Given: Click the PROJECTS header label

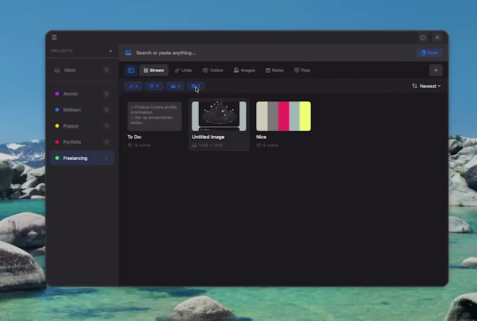Looking at the screenshot, I should [x=62, y=51].
